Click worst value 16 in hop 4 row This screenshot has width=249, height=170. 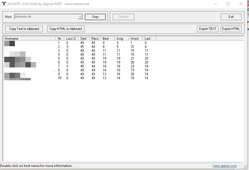pyautogui.click(x=132, y=55)
